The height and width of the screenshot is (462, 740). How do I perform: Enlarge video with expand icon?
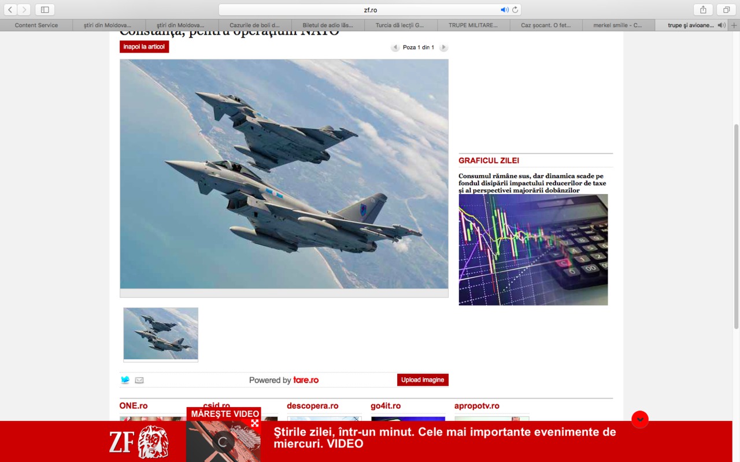[x=254, y=423]
